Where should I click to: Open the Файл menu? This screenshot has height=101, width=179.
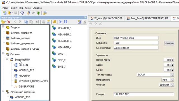tap(5, 8)
